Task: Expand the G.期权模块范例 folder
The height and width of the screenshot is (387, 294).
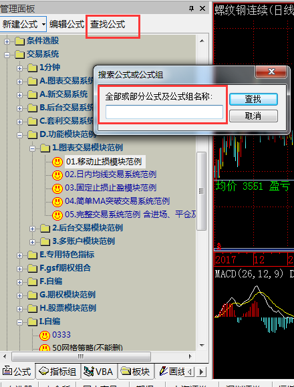Action: point(19,295)
